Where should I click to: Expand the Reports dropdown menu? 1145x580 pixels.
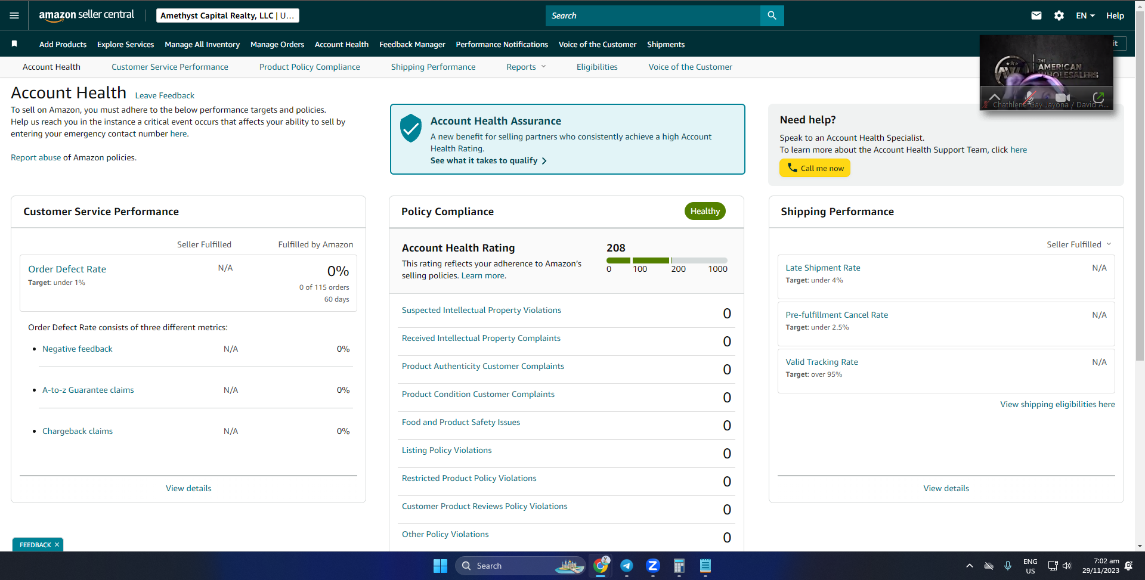(x=526, y=67)
